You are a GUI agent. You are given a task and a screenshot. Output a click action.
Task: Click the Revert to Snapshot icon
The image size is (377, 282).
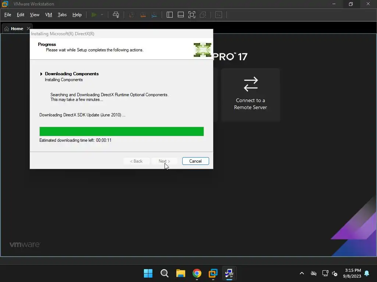click(143, 15)
